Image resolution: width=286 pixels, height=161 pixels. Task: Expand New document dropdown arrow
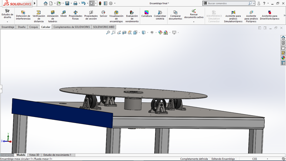(55, 3)
